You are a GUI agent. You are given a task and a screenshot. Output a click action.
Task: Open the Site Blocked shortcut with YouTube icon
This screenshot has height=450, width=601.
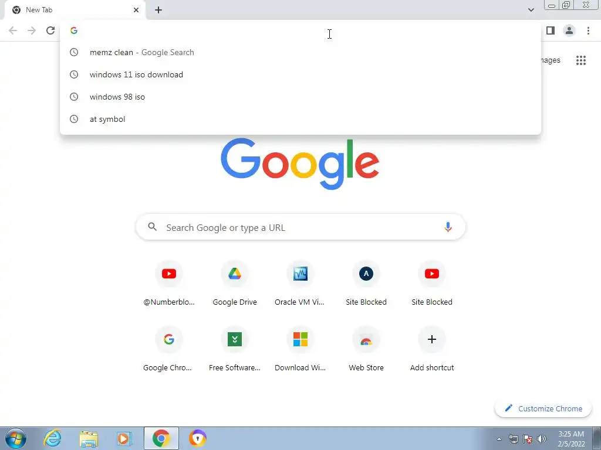[x=432, y=284]
